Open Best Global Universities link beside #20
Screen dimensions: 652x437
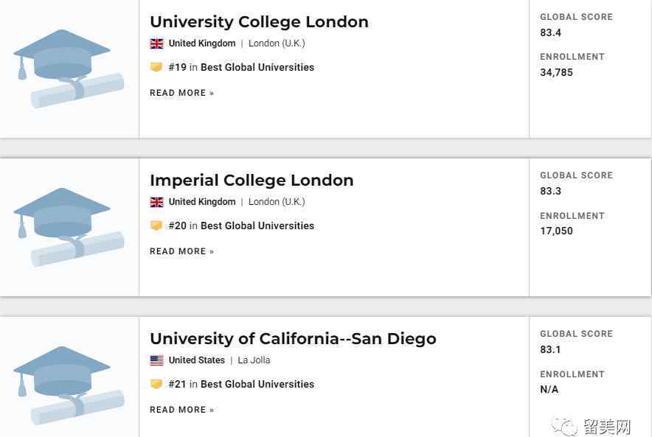click(x=257, y=226)
